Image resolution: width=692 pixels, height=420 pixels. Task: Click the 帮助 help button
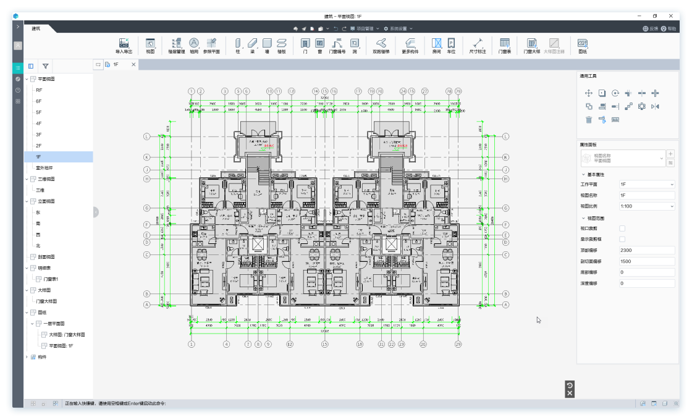coord(669,28)
